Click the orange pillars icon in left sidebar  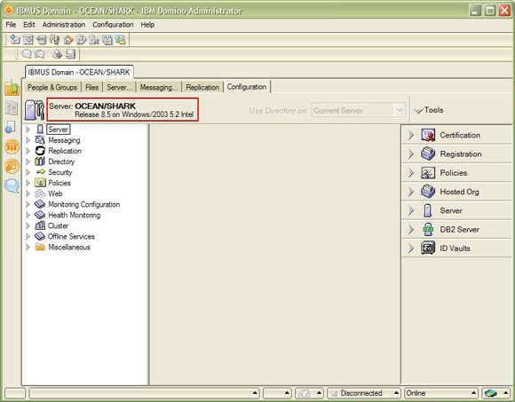(x=12, y=146)
